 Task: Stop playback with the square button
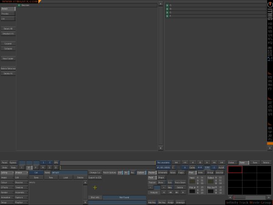(200, 163)
